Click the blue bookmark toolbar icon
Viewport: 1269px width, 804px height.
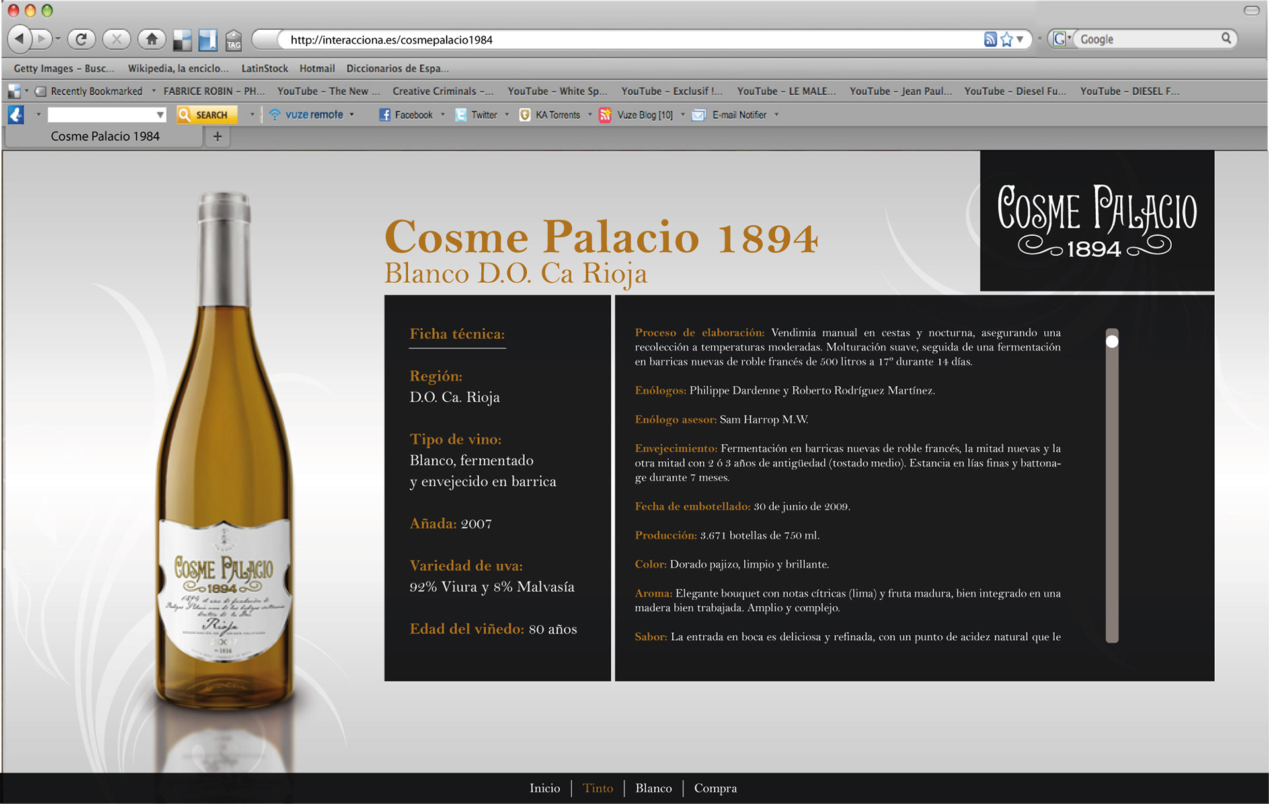208,40
